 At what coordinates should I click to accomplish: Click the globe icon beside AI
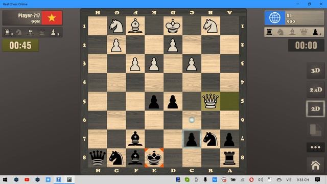pos(275,18)
